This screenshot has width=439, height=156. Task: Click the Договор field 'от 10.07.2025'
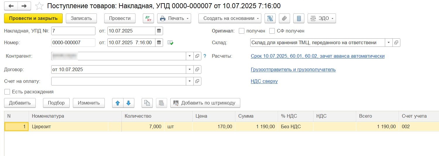click(119, 69)
